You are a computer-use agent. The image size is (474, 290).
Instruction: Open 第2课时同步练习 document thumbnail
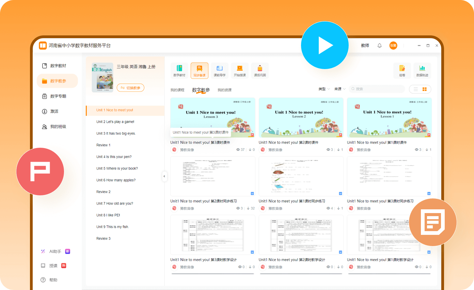pos(213,176)
